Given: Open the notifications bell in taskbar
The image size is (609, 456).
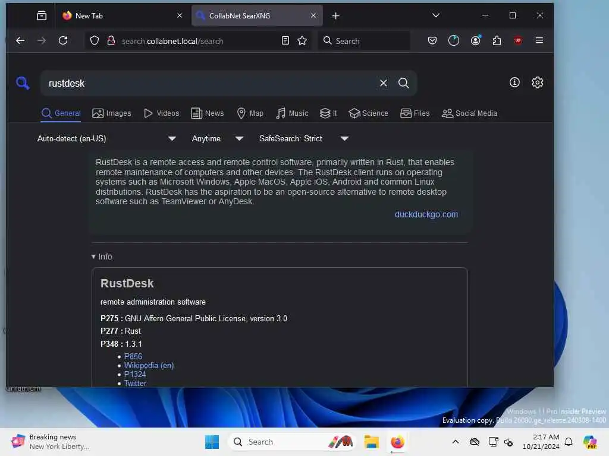Looking at the screenshot, I should coord(569,442).
